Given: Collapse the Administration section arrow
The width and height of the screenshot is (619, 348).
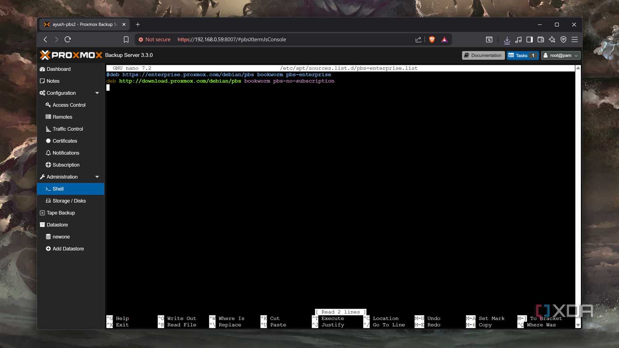Looking at the screenshot, I should pos(97,177).
